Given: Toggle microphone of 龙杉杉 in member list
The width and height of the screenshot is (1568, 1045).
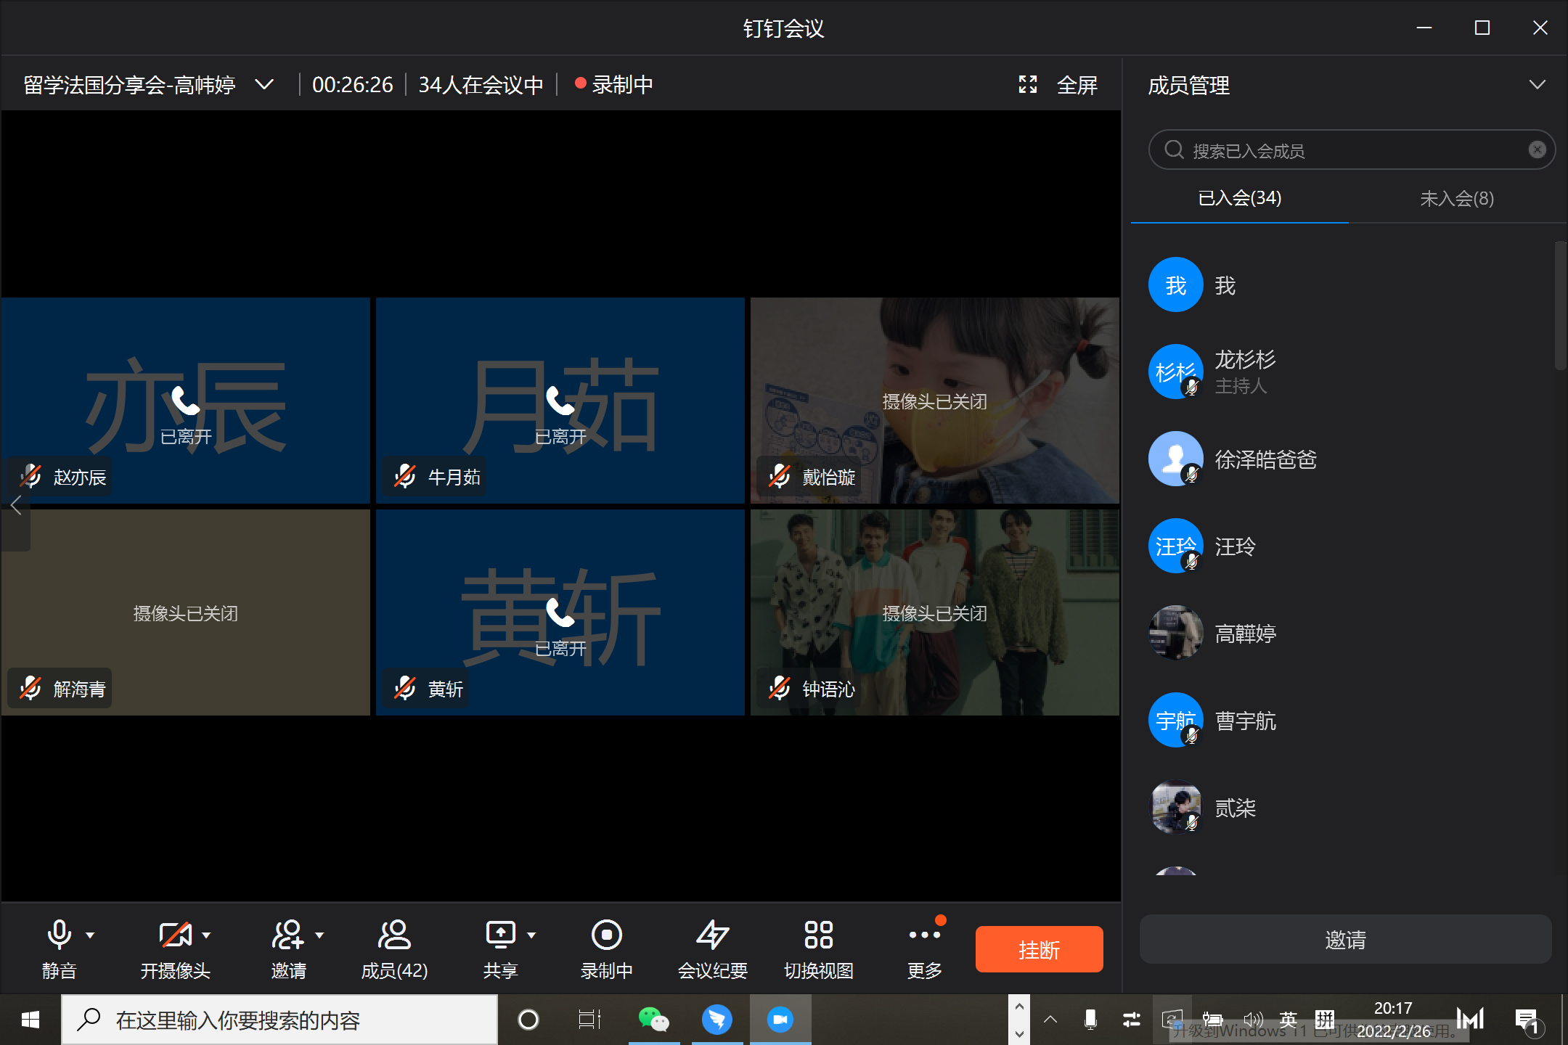Looking at the screenshot, I should pos(1191,388).
